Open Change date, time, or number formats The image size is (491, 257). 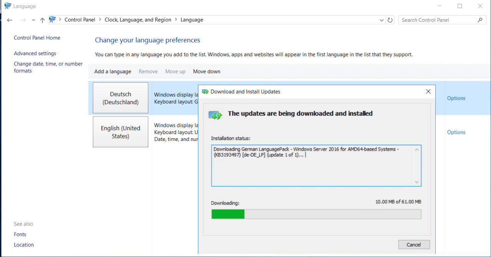coord(48,67)
